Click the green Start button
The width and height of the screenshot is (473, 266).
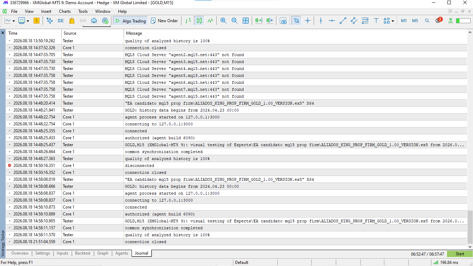coord(459,254)
